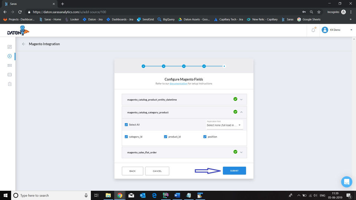Click the BACK button
The image size is (356, 200).
pyautogui.click(x=132, y=171)
